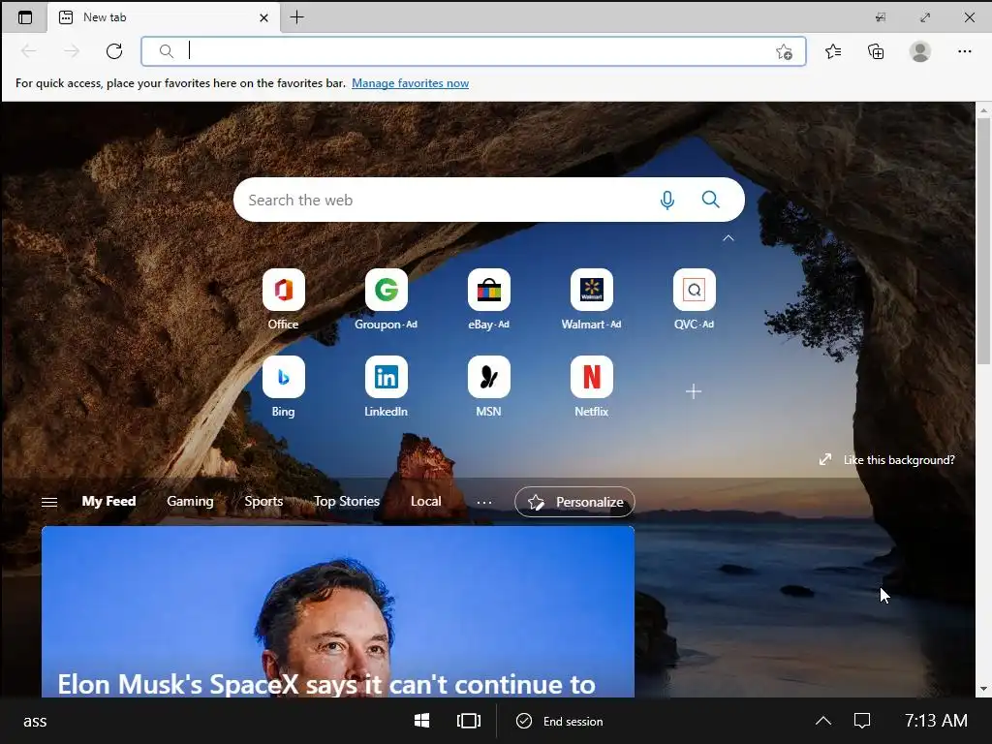Open the vertical tabs panel icon
This screenshot has width=992, height=744.
point(24,17)
